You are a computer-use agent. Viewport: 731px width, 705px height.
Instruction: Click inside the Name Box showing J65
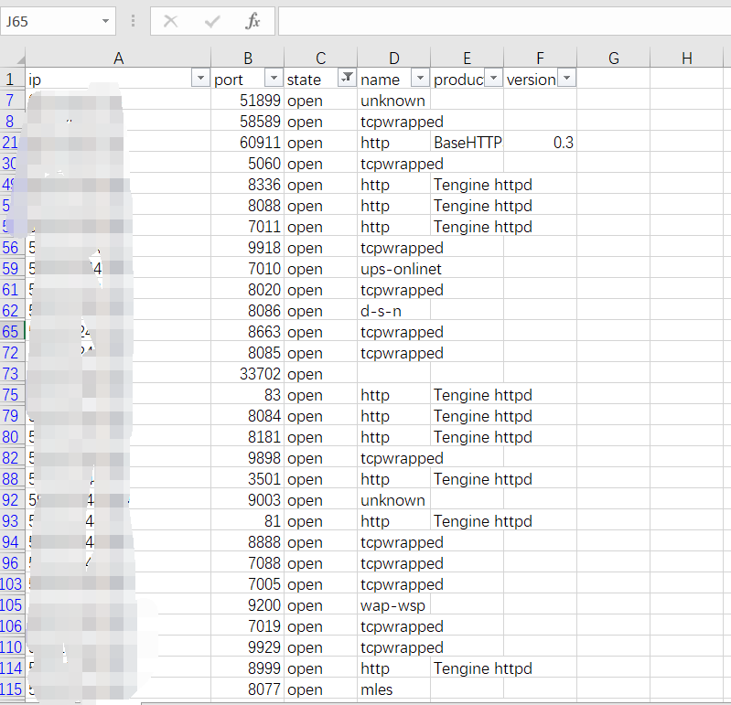tap(50, 21)
